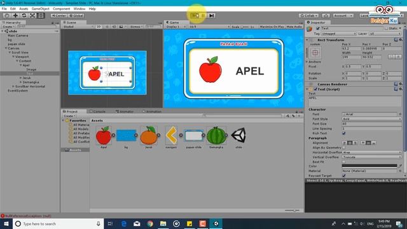Open the Window menu

pyautogui.click(x=79, y=9)
